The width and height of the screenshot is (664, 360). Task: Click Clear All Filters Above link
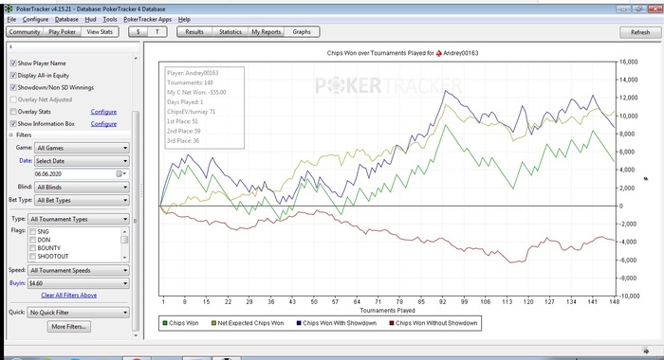coord(69,296)
